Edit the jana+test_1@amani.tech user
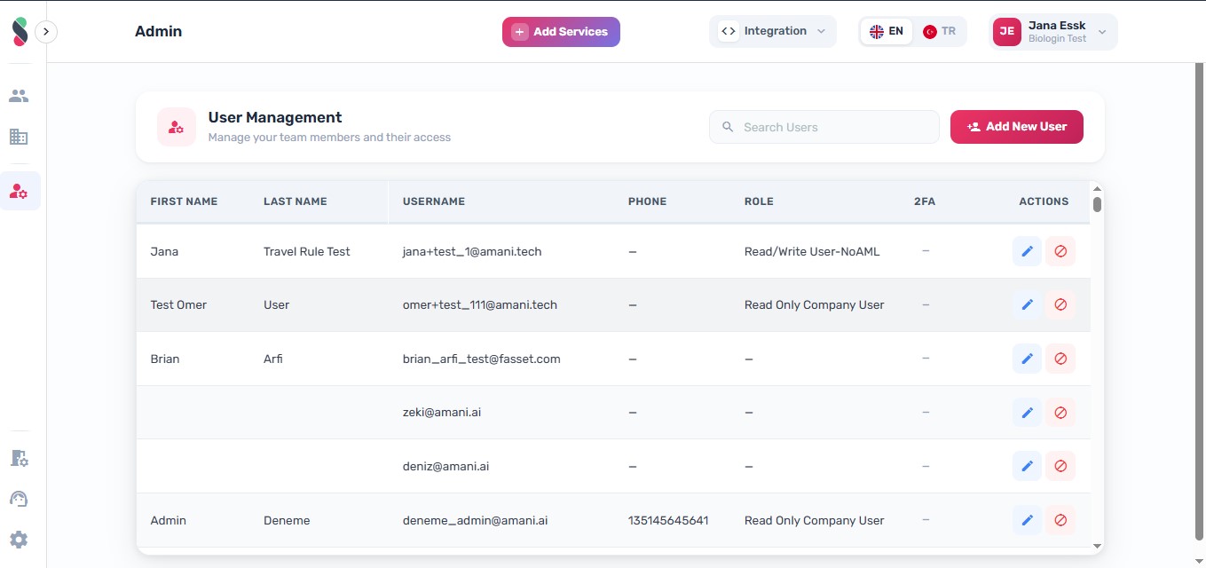 (x=1027, y=251)
